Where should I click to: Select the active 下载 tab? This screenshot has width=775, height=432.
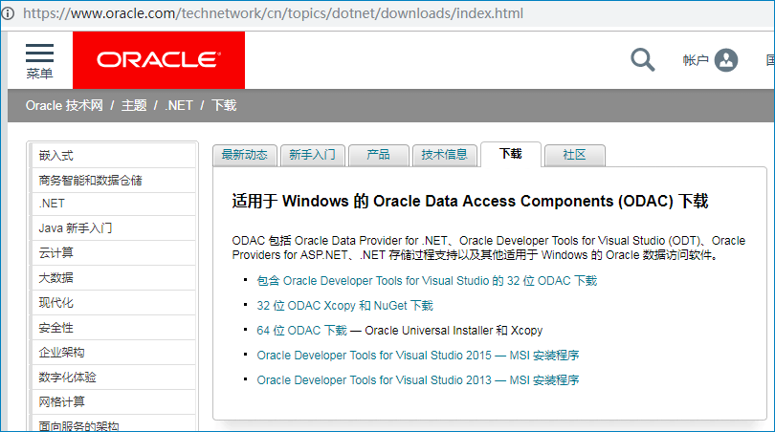pos(511,154)
